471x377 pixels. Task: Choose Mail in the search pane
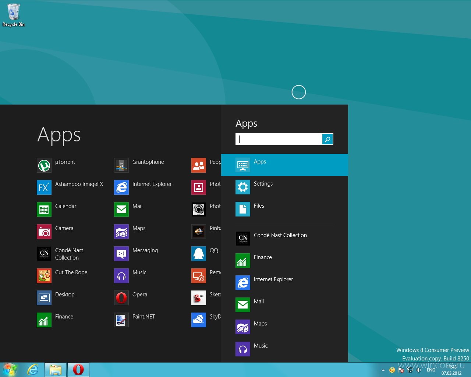click(284, 305)
